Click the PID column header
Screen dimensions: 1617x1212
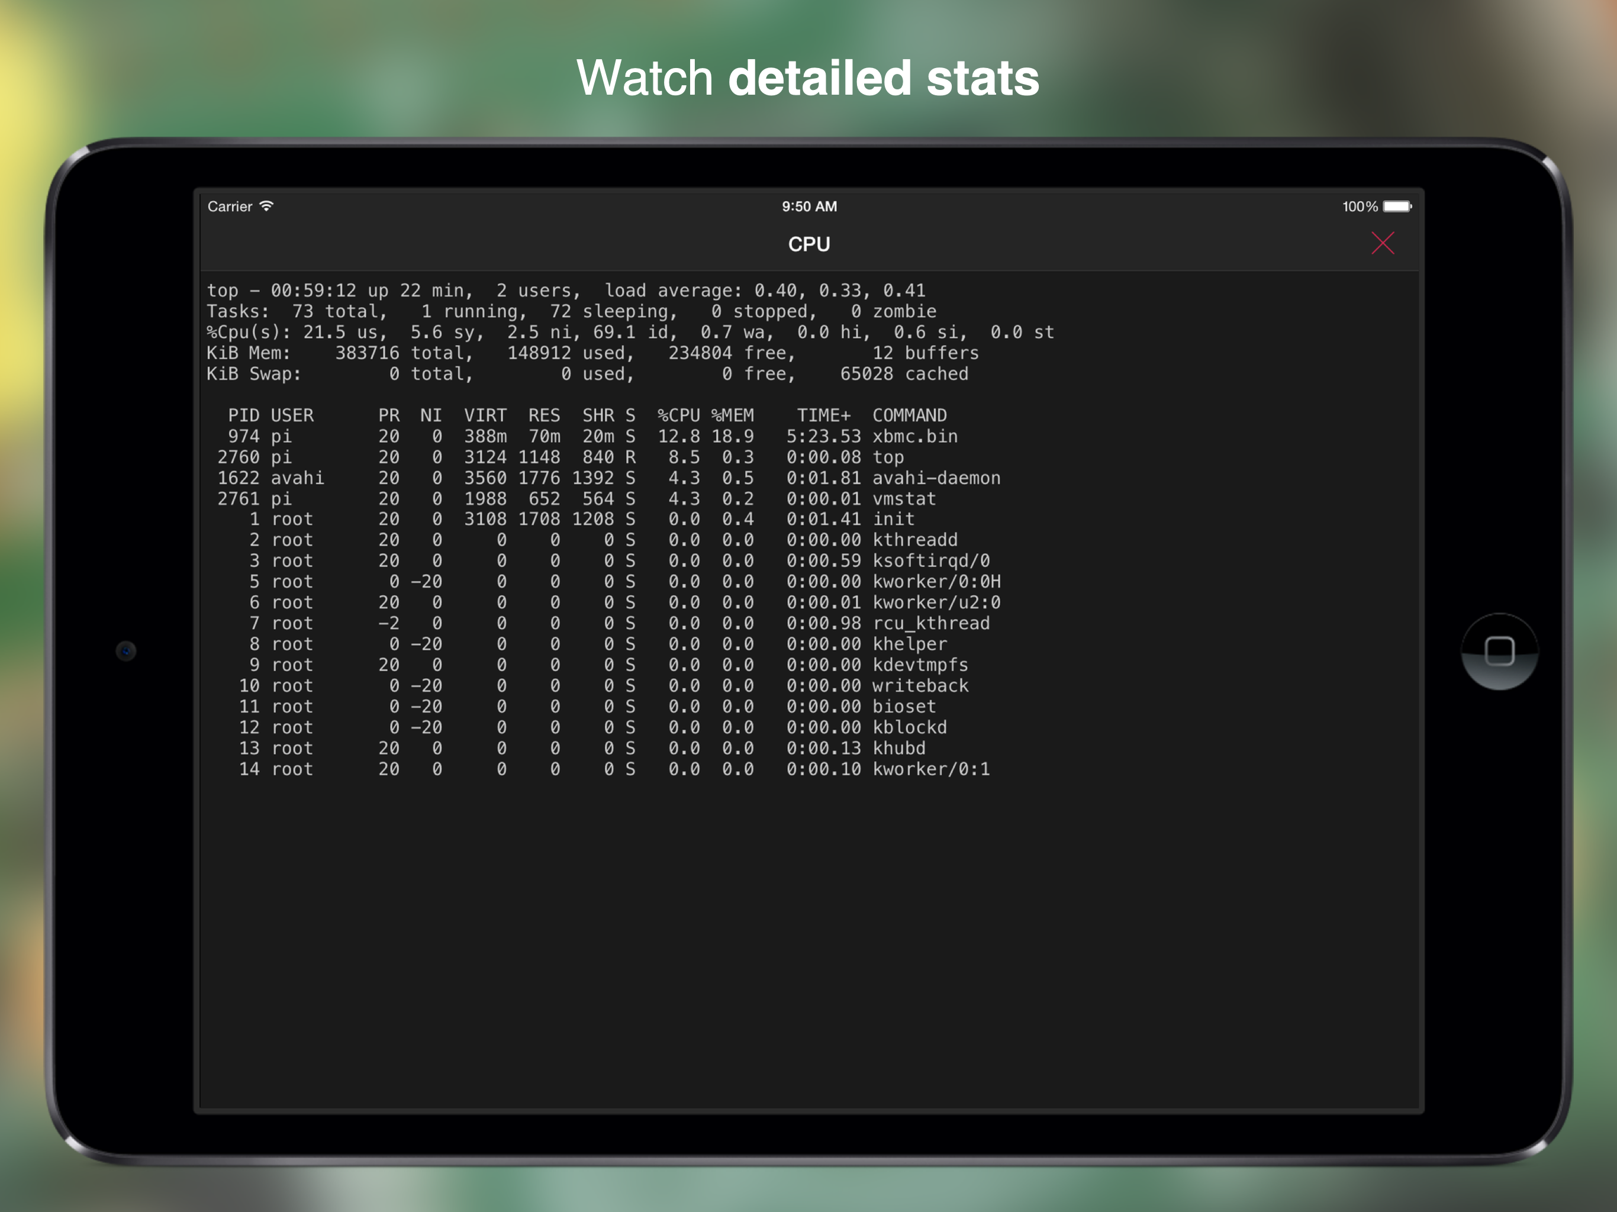[243, 415]
